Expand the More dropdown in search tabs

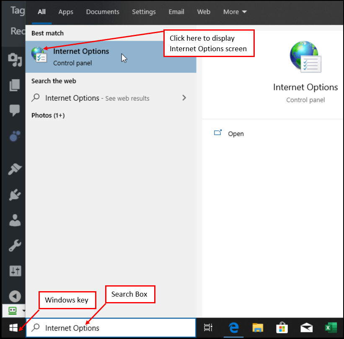point(235,12)
